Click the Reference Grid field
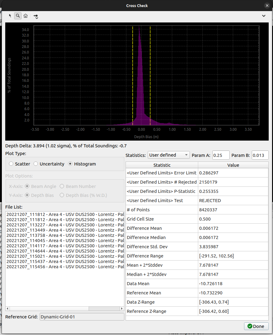This screenshot has width=273, height=335. 82,317
